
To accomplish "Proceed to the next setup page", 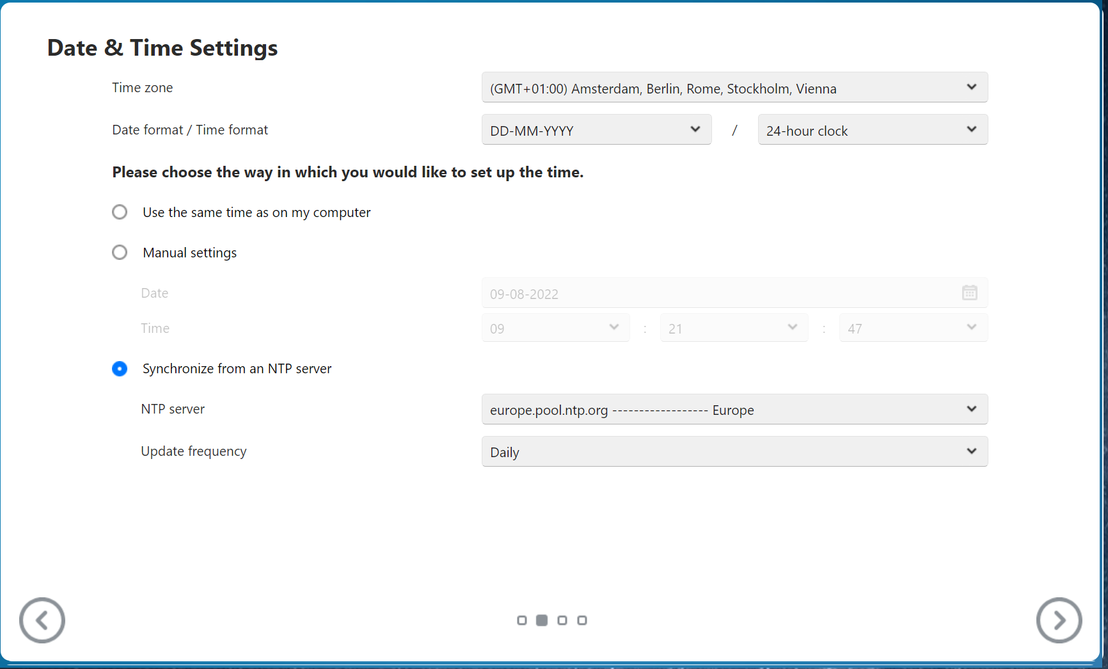I will tap(1059, 620).
